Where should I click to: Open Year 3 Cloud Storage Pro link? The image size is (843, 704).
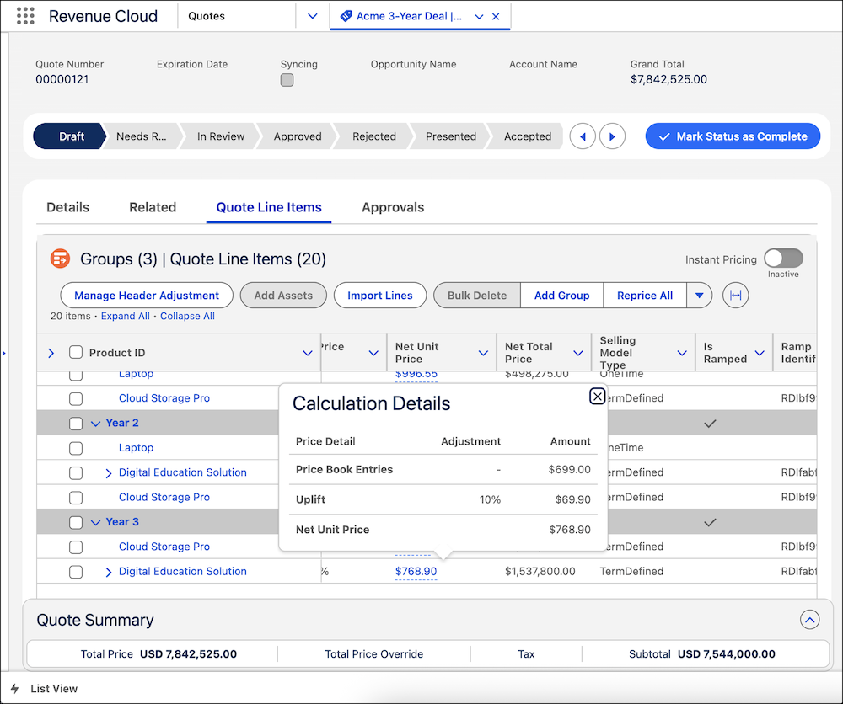tap(164, 547)
